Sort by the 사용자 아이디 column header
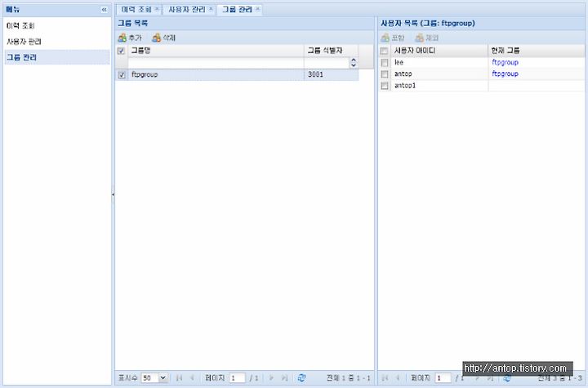 [439, 51]
